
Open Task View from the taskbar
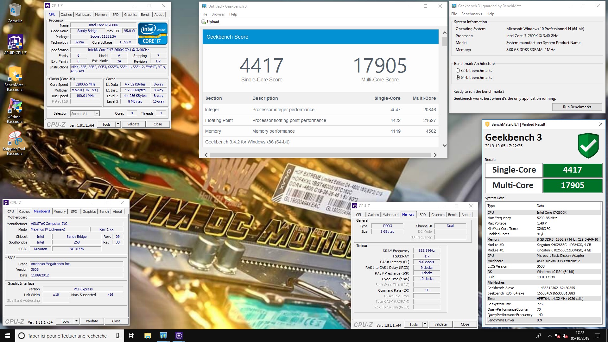coord(132,336)
